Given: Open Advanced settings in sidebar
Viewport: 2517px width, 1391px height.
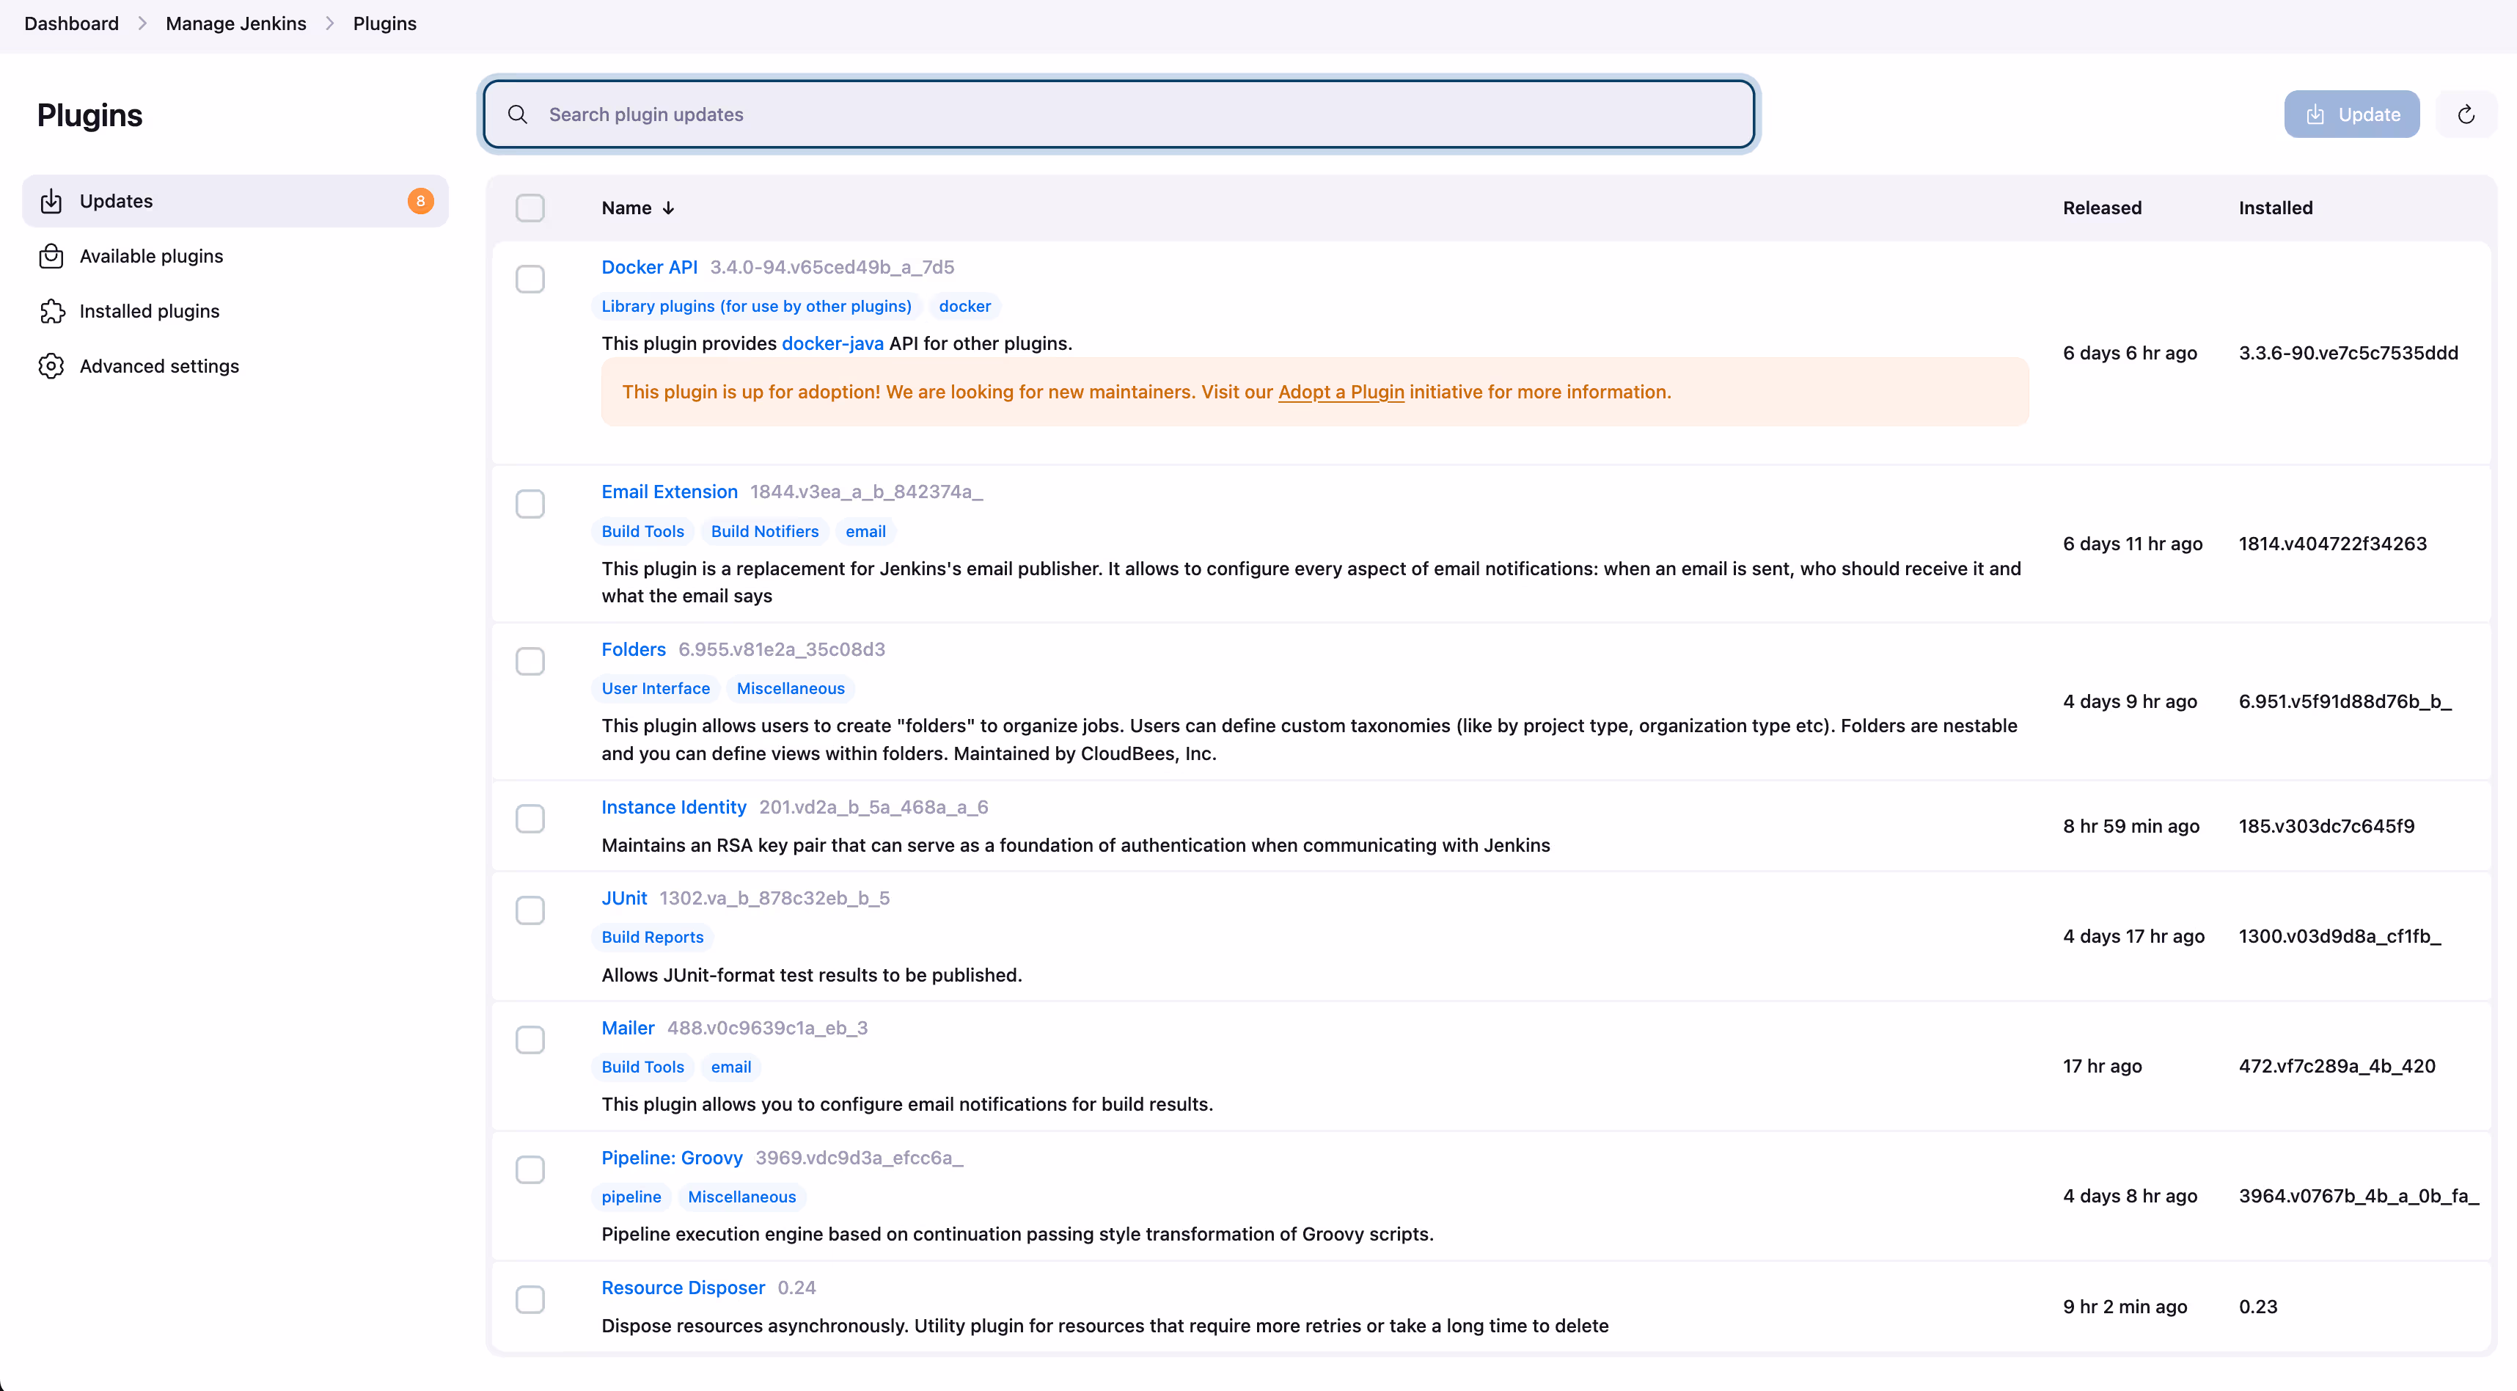Looking at the screenshot, I should (x=235, y=365).
